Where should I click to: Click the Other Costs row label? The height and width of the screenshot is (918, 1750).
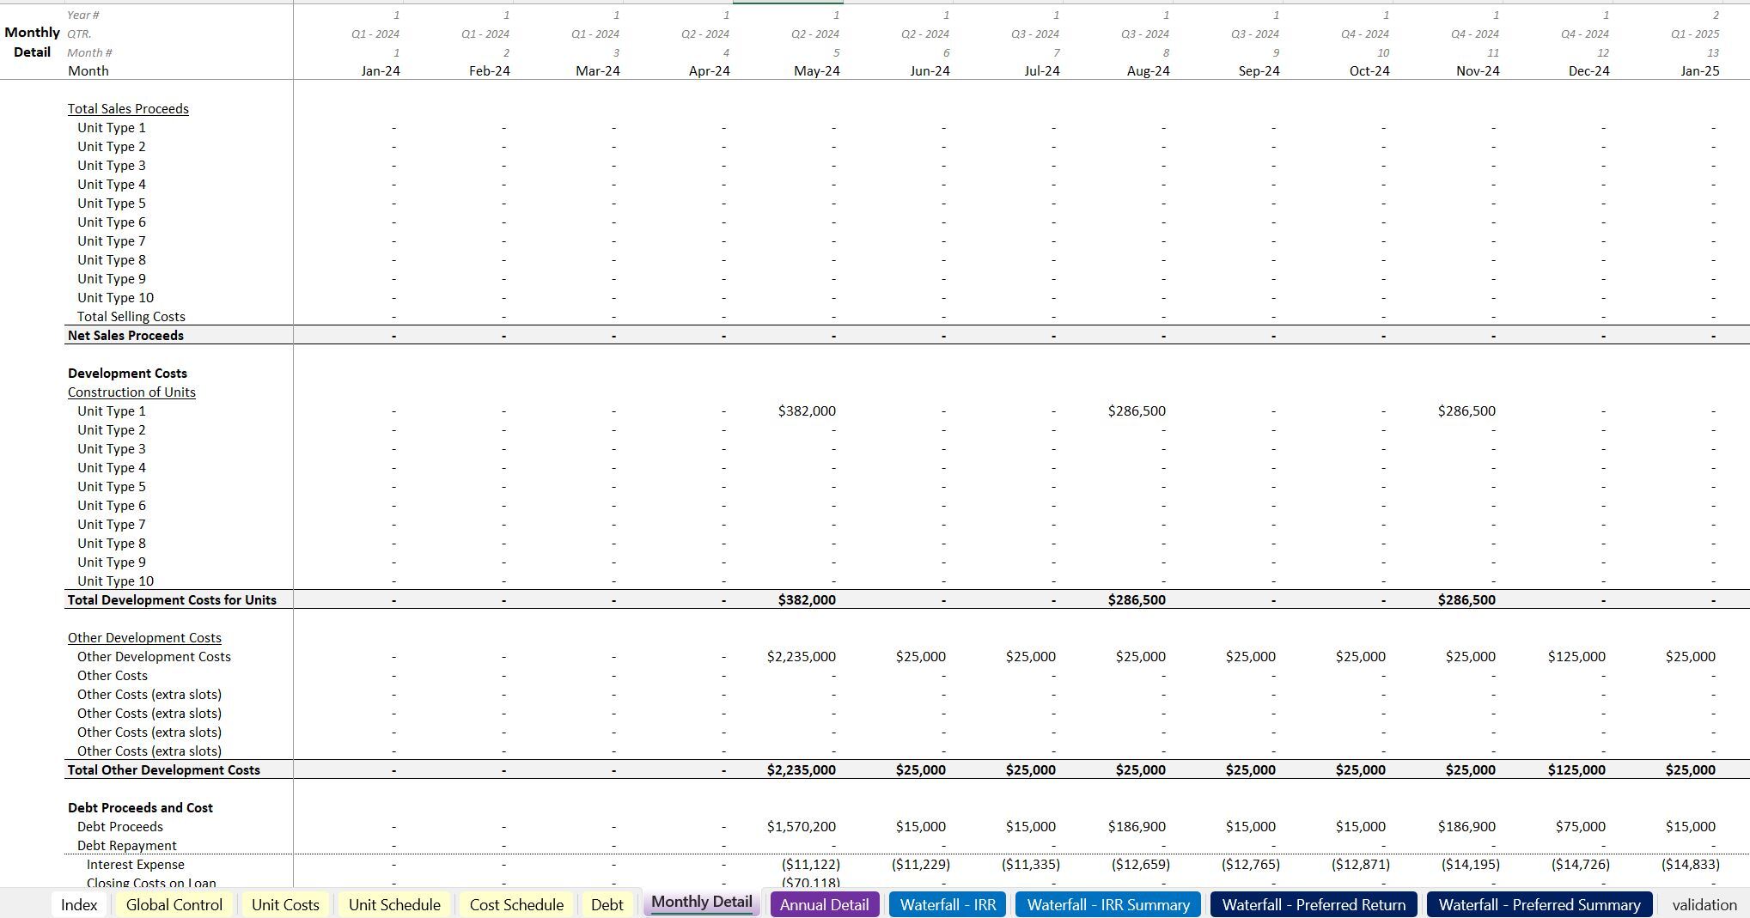coord(113,676)
